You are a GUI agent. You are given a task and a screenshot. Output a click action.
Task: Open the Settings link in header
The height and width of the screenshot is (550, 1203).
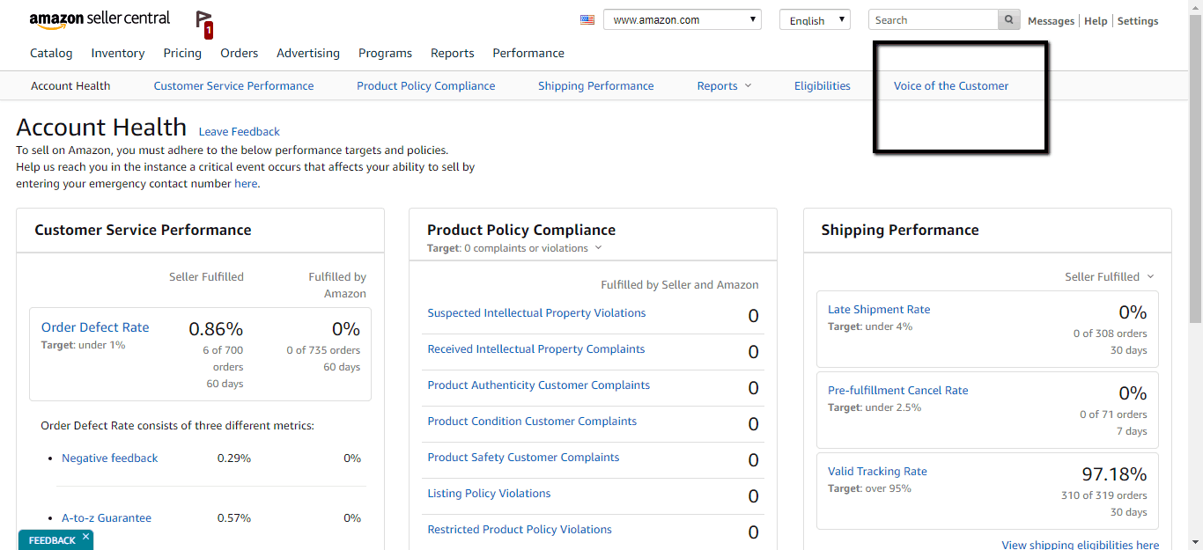[x=1138, y=21]
